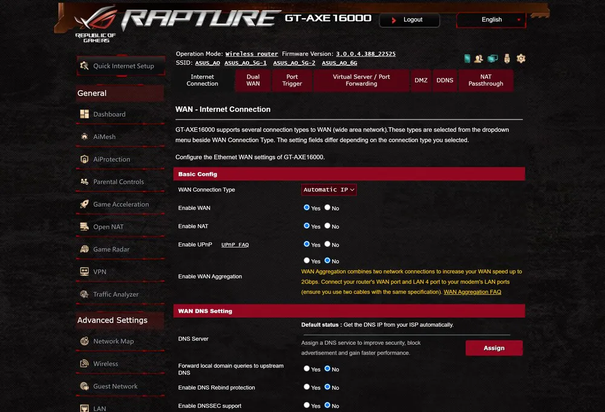Click the Traffic Analyzer icon
Viewport: 605px width, 412px height.
(x=84, y=294)
